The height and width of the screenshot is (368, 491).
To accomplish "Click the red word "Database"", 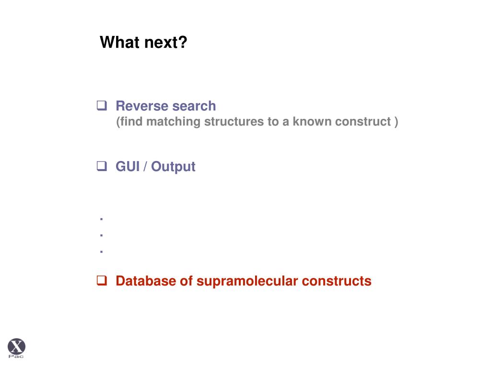I will [146, 281].
